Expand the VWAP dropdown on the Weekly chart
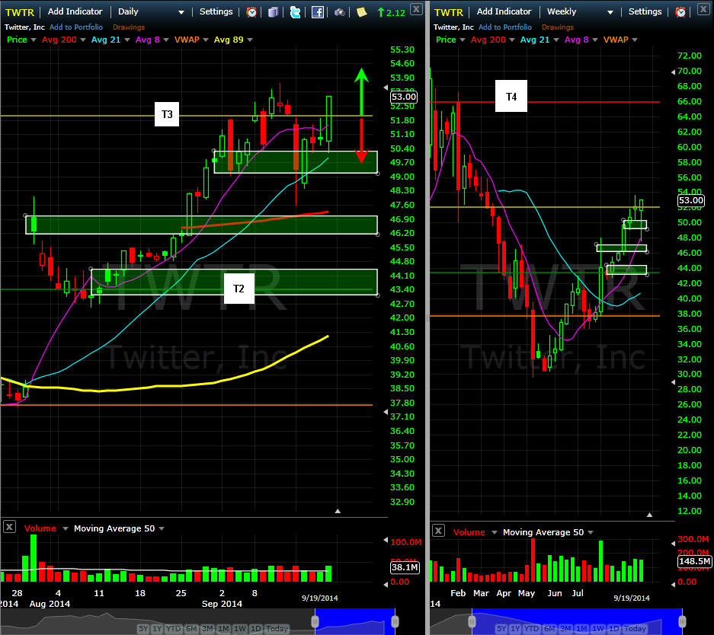The image size is (714, 635). (635, 40)
